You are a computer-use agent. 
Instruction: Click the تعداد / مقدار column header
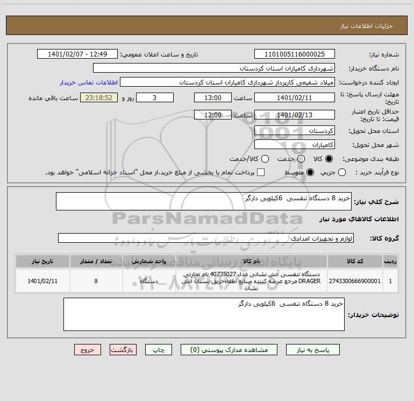[96, 262]
